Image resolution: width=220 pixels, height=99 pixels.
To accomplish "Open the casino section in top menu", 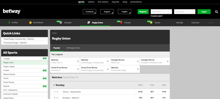I will click(x=91, y=2).
